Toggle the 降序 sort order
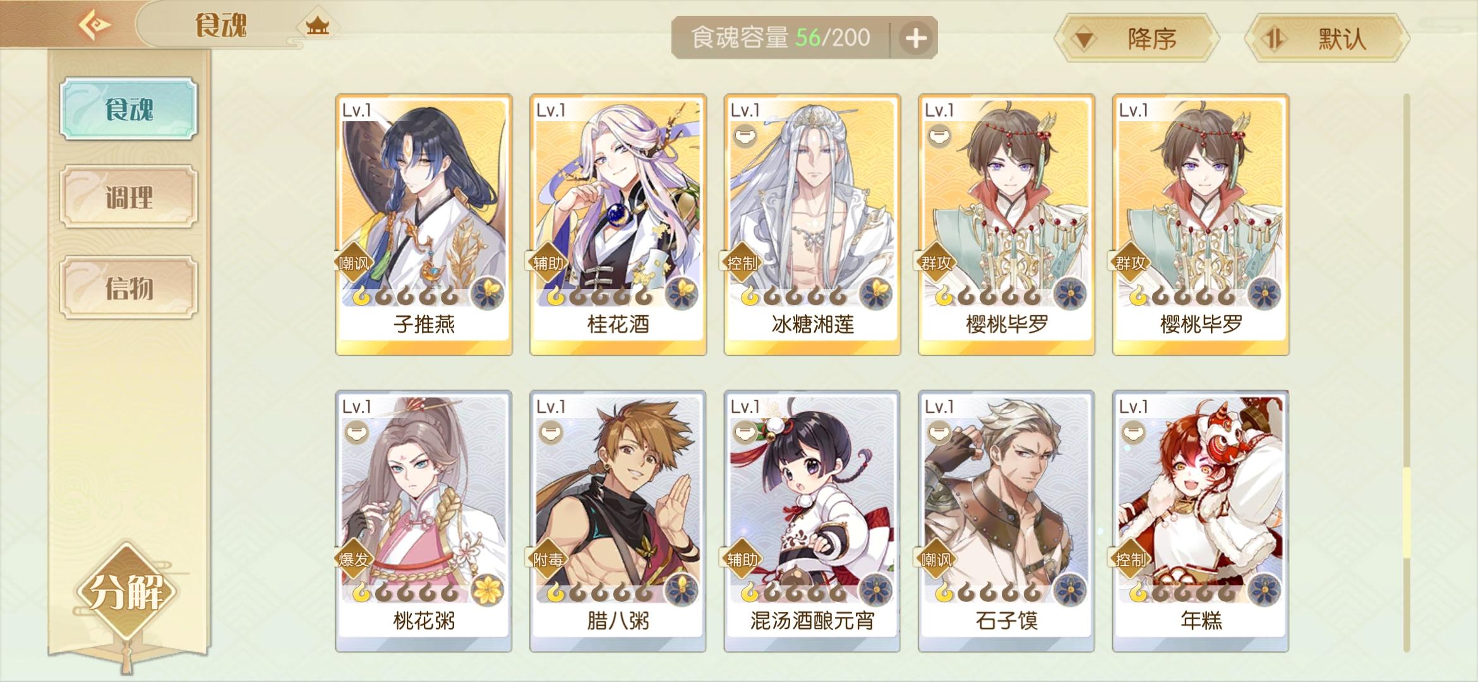The height and width of the screenshot is (682, 1478). coord(1137,39)
